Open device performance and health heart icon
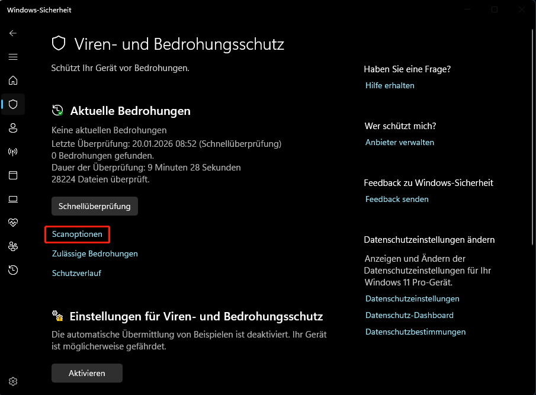Screen dimensions: 536x395 (13, 223)
